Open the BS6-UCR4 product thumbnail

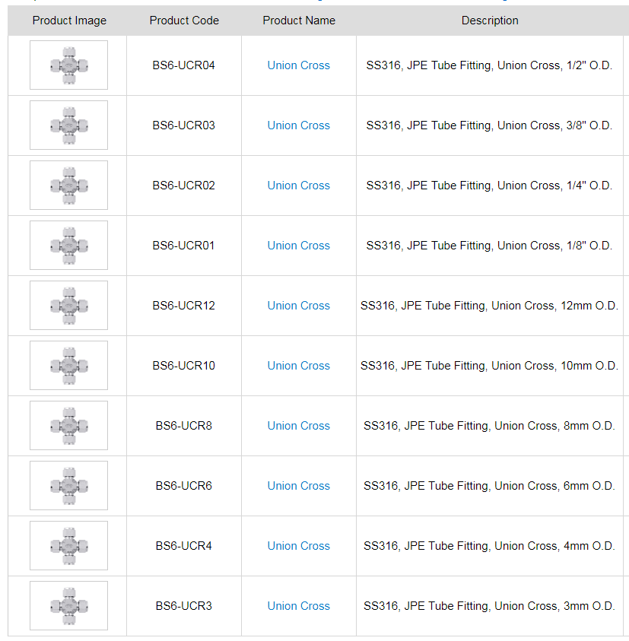(68, 546)
